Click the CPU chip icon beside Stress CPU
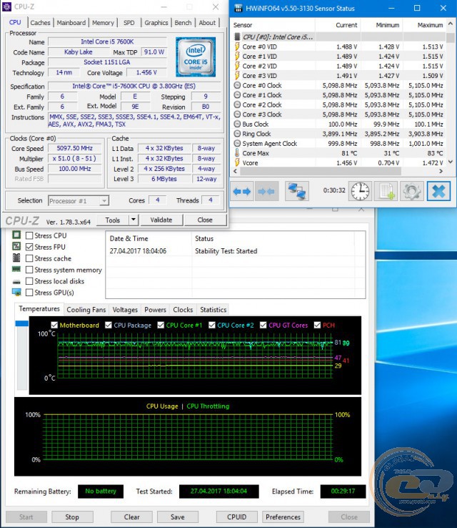457x528 pixels. click(16, 235)
